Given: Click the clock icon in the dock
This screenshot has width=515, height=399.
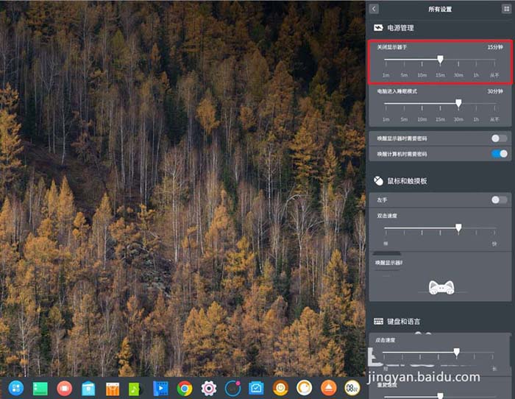Looking at the screenshot, I should pyautogui.click(x=352, y=388).
